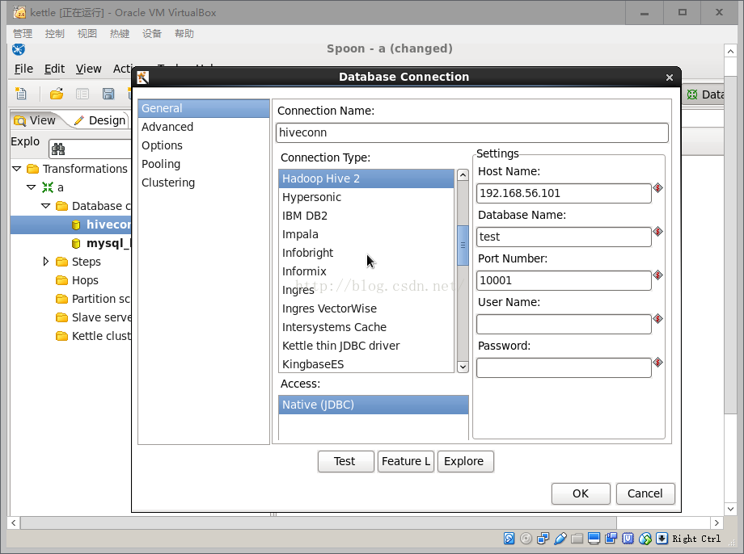Viewport: 744px width, 554px height.
Task: Click the VirtualBox mouse integration status icon
Action: [645, 539]
